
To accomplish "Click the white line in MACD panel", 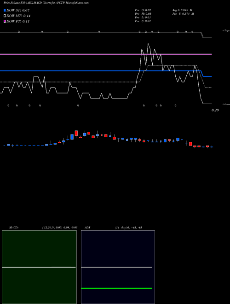I will click(x=39, y=267).
